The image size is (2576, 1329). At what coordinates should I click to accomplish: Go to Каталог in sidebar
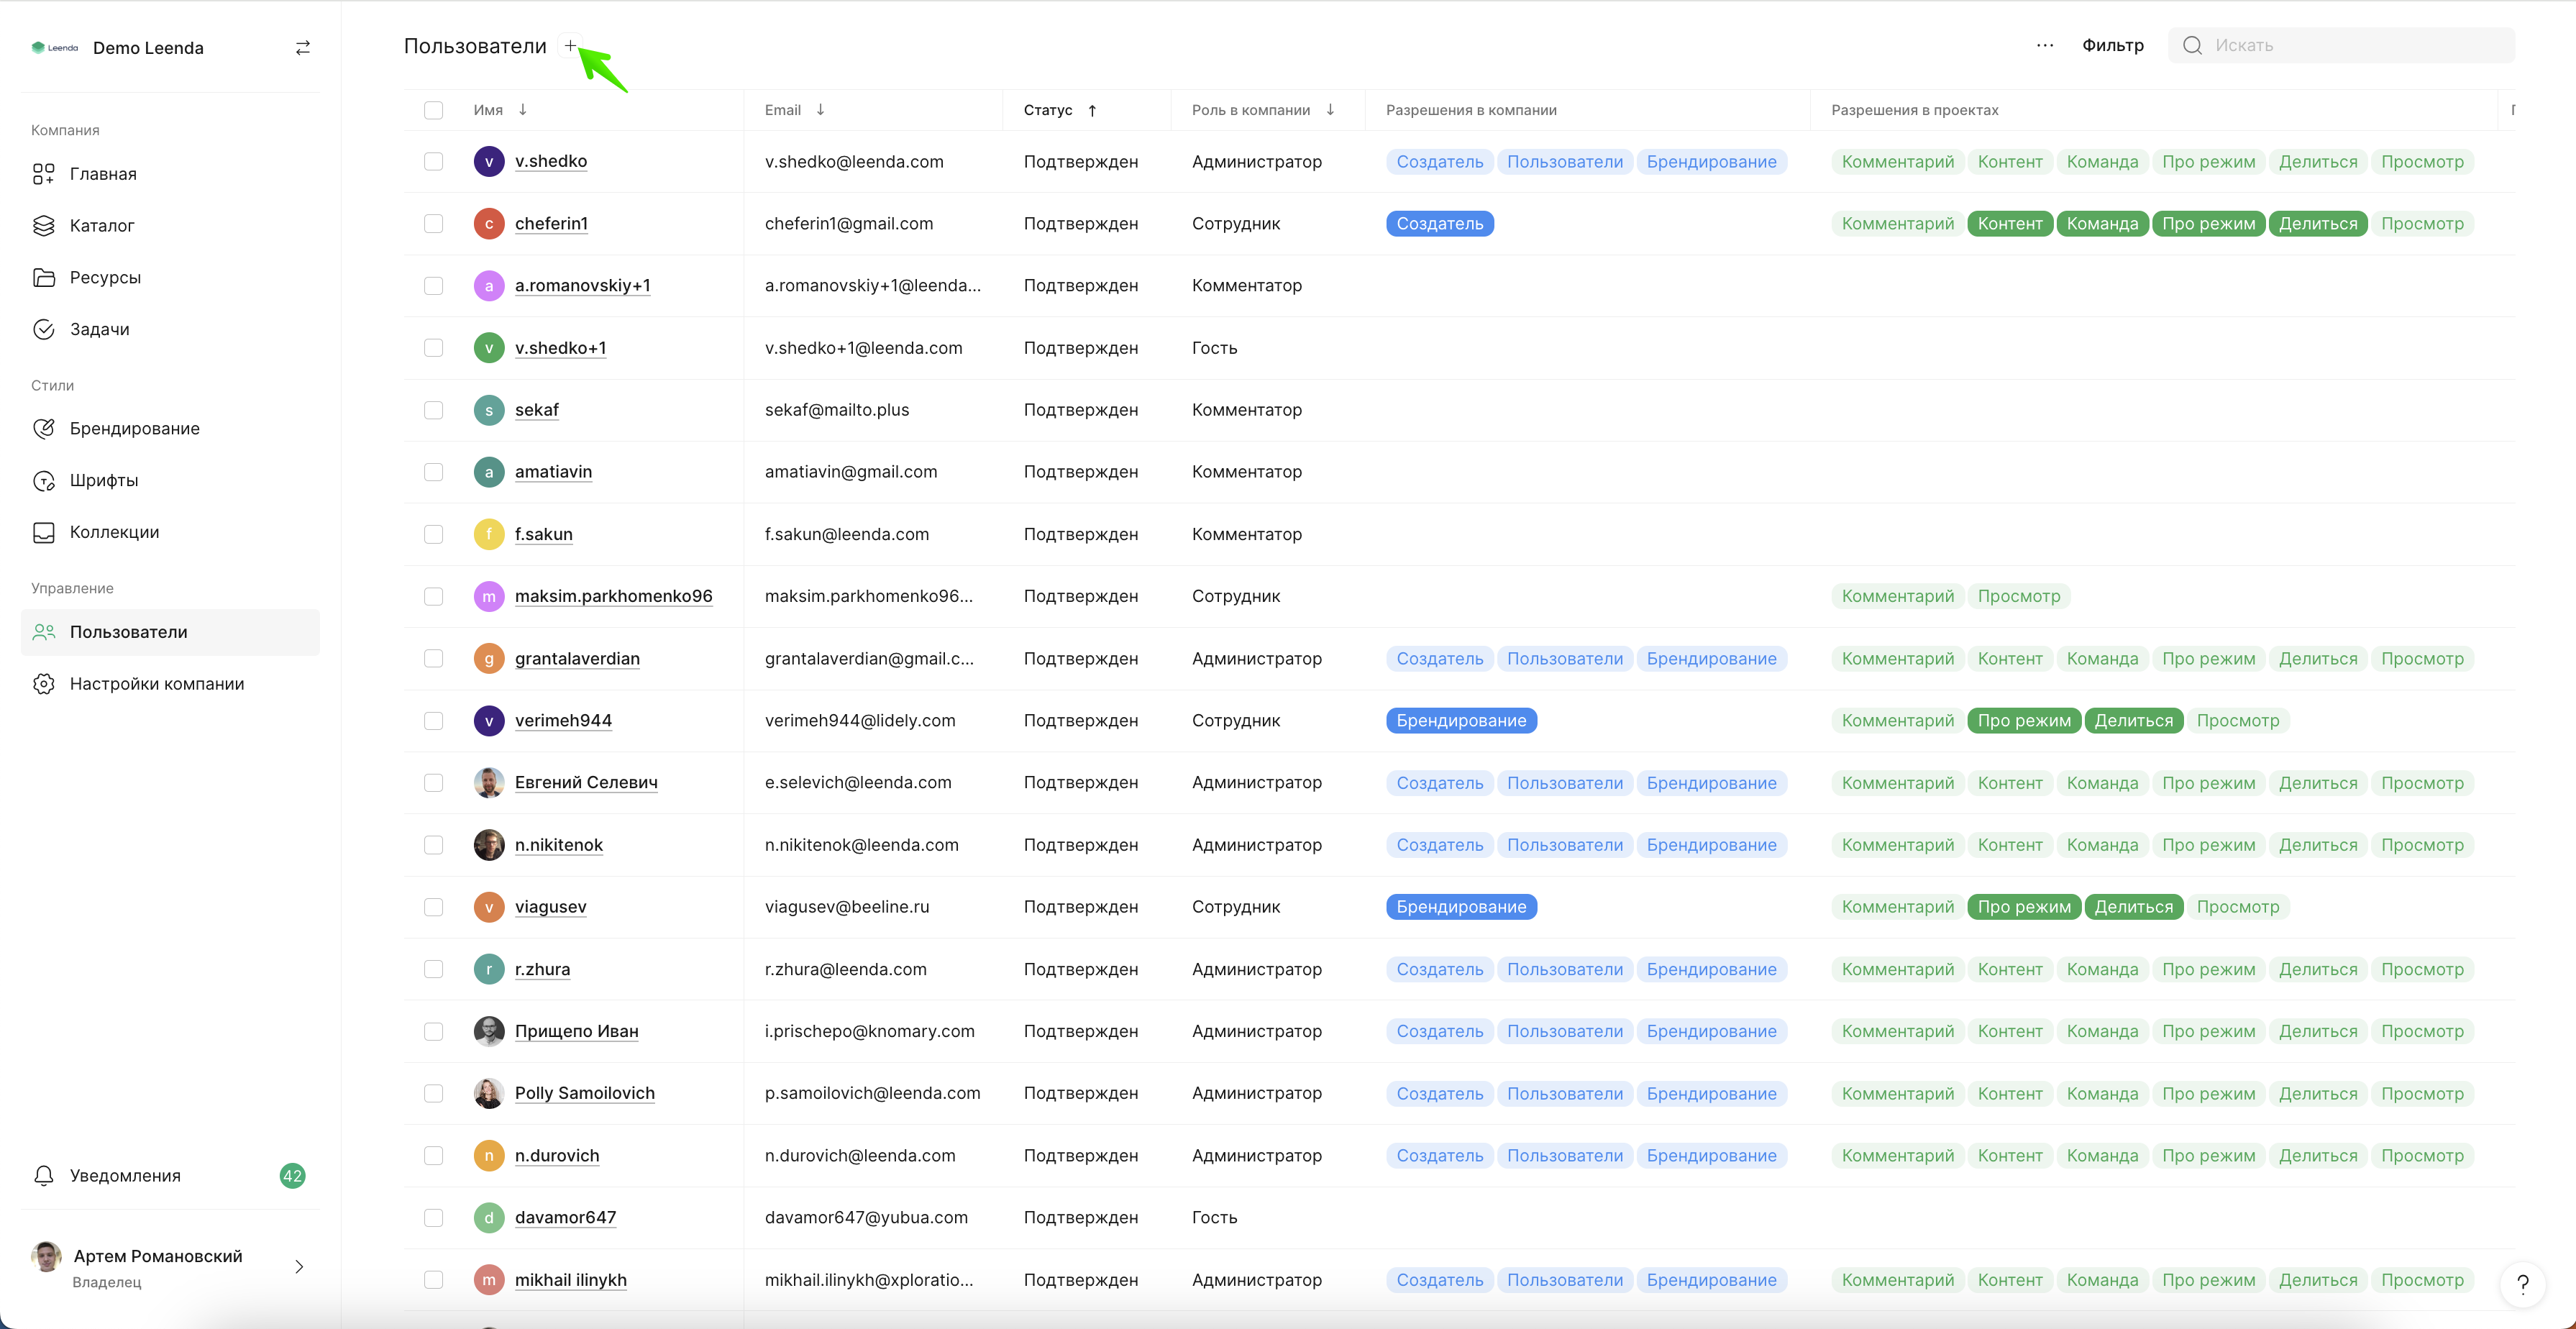point(101,225)
